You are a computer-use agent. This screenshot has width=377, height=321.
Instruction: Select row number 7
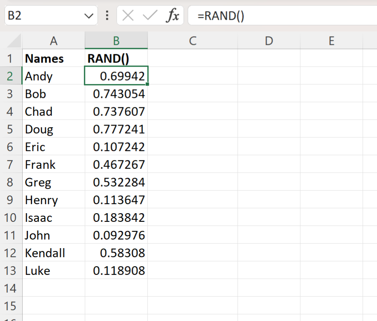pyautogui.click(x=11, y=164)
